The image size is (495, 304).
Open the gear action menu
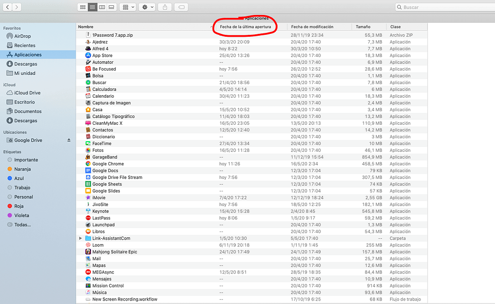tap(147, 7)
